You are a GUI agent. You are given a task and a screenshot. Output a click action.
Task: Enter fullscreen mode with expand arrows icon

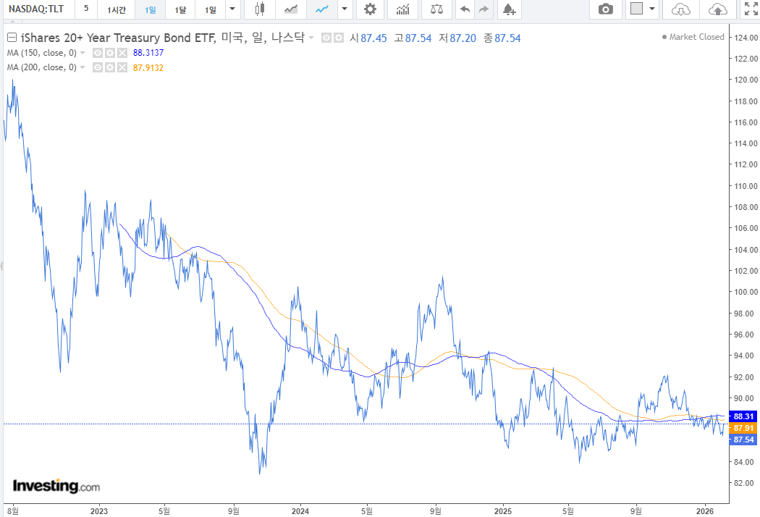click(751, 9)
